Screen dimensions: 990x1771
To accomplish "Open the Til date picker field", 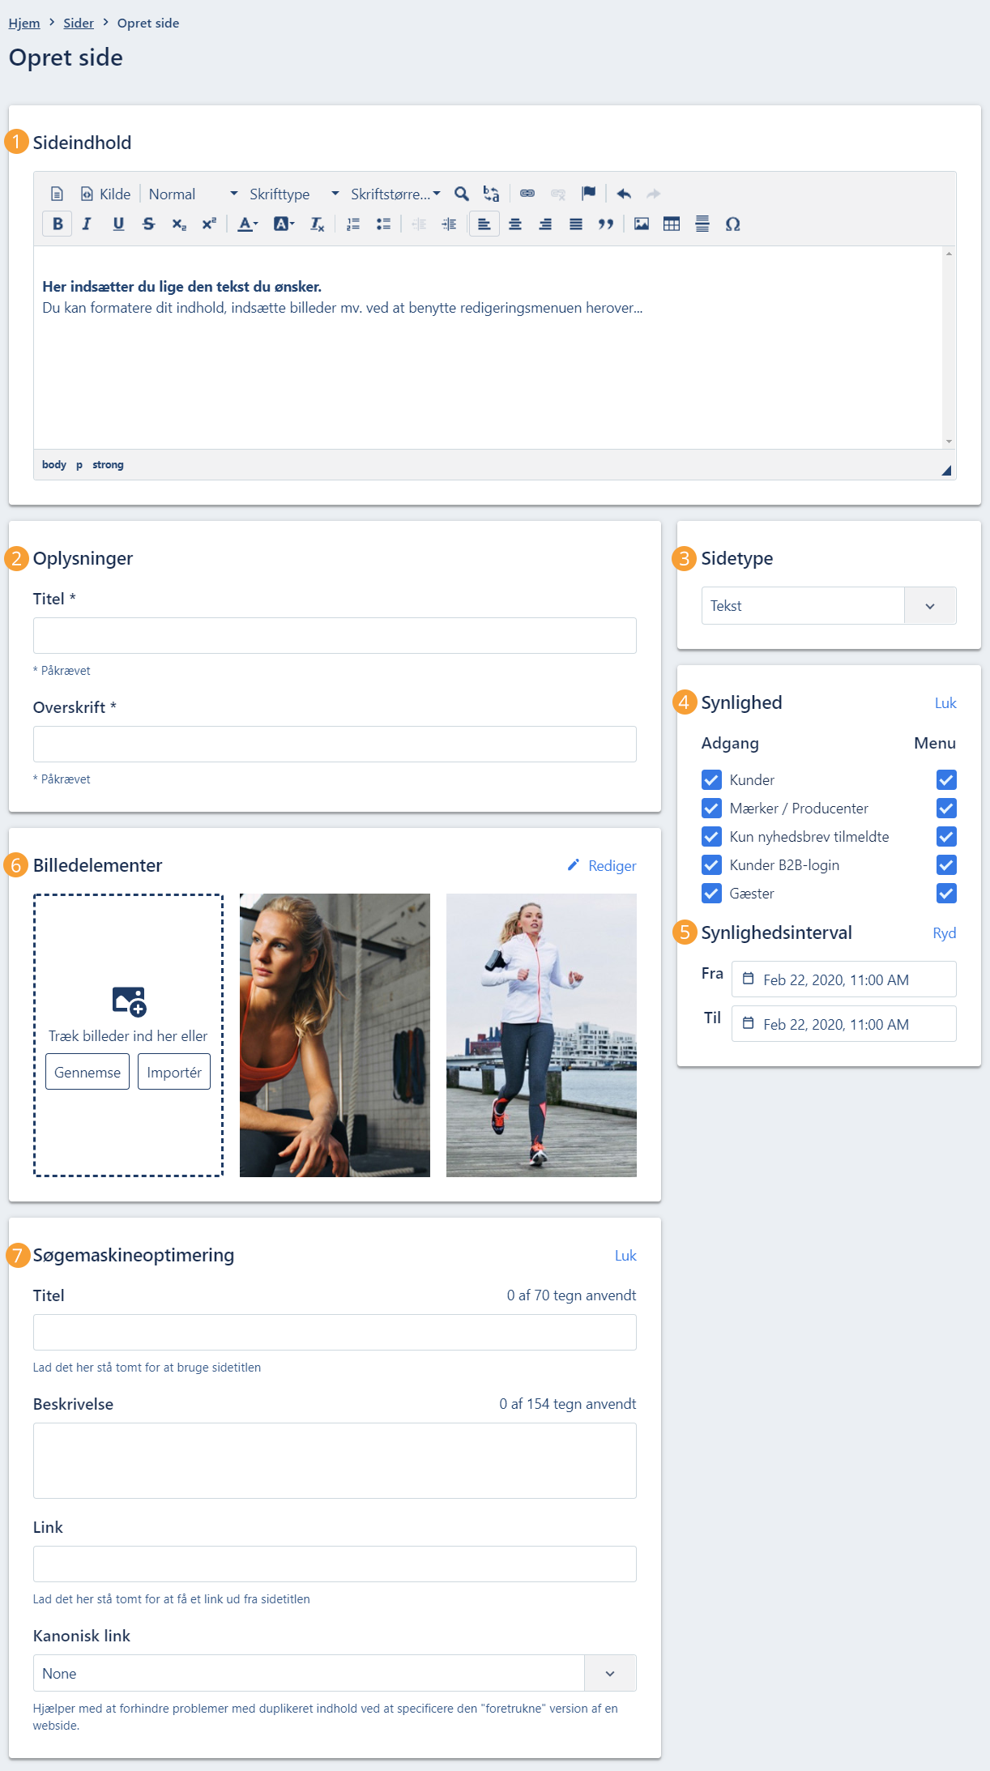I will pyautogui.click(x=844, y=1024).
